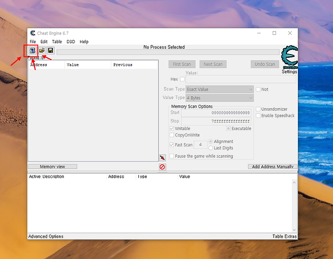Check Pause the game while scanning
The image size is (333, 259).
click(x=172, y=156)
